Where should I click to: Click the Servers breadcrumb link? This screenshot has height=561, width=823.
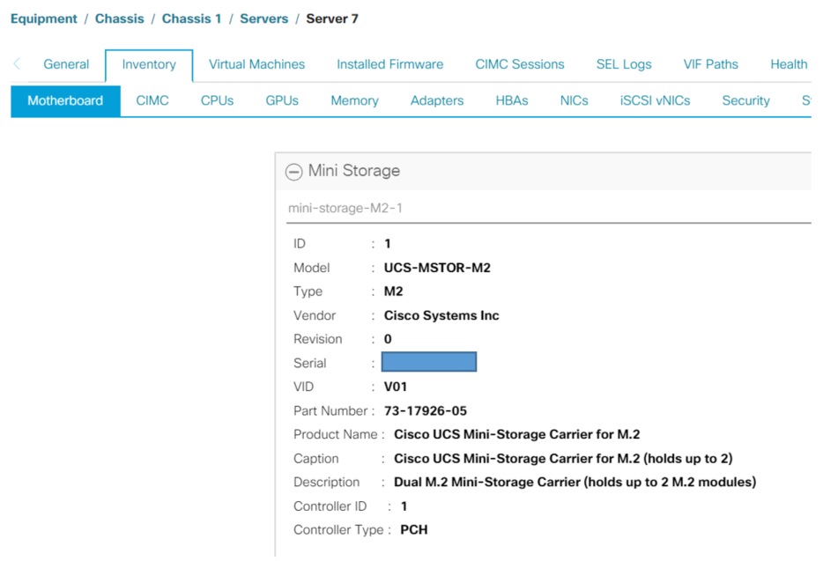pyautogui.click(x=265, y=18)
